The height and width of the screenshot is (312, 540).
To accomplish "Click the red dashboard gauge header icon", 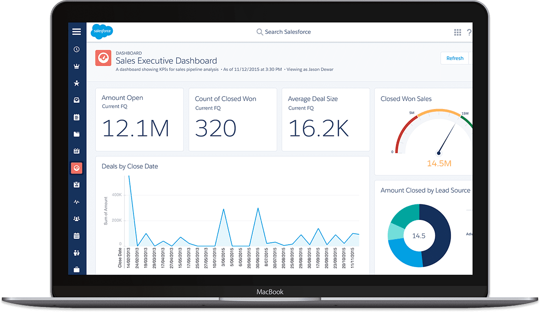I will click(103, 58).
